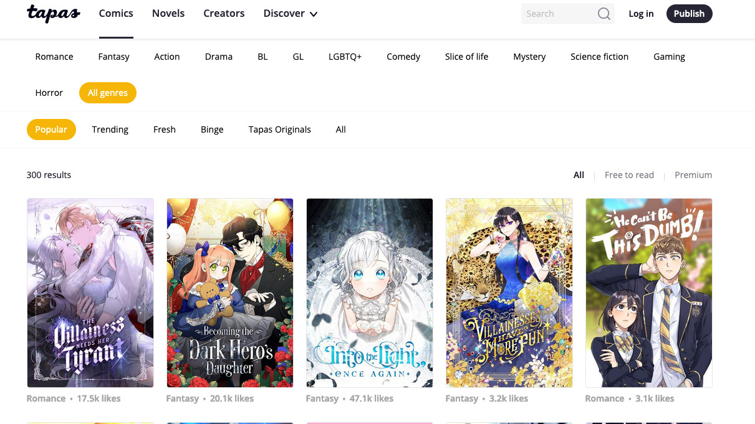755x424 pixels.
Task: Click the 20.1k likes Fantasy label
Action: 210,398
